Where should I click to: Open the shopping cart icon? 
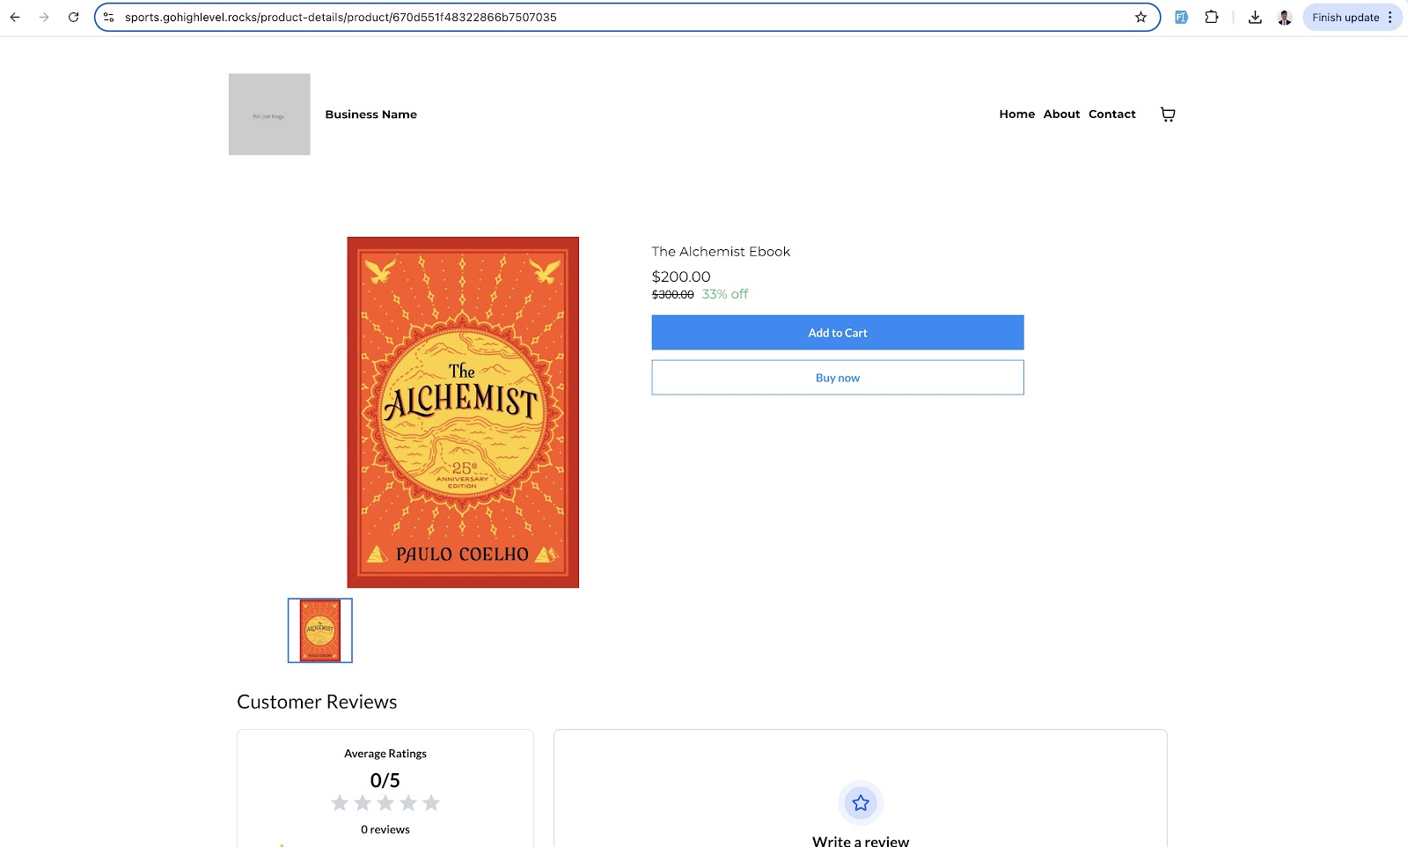click(1168, 114)
